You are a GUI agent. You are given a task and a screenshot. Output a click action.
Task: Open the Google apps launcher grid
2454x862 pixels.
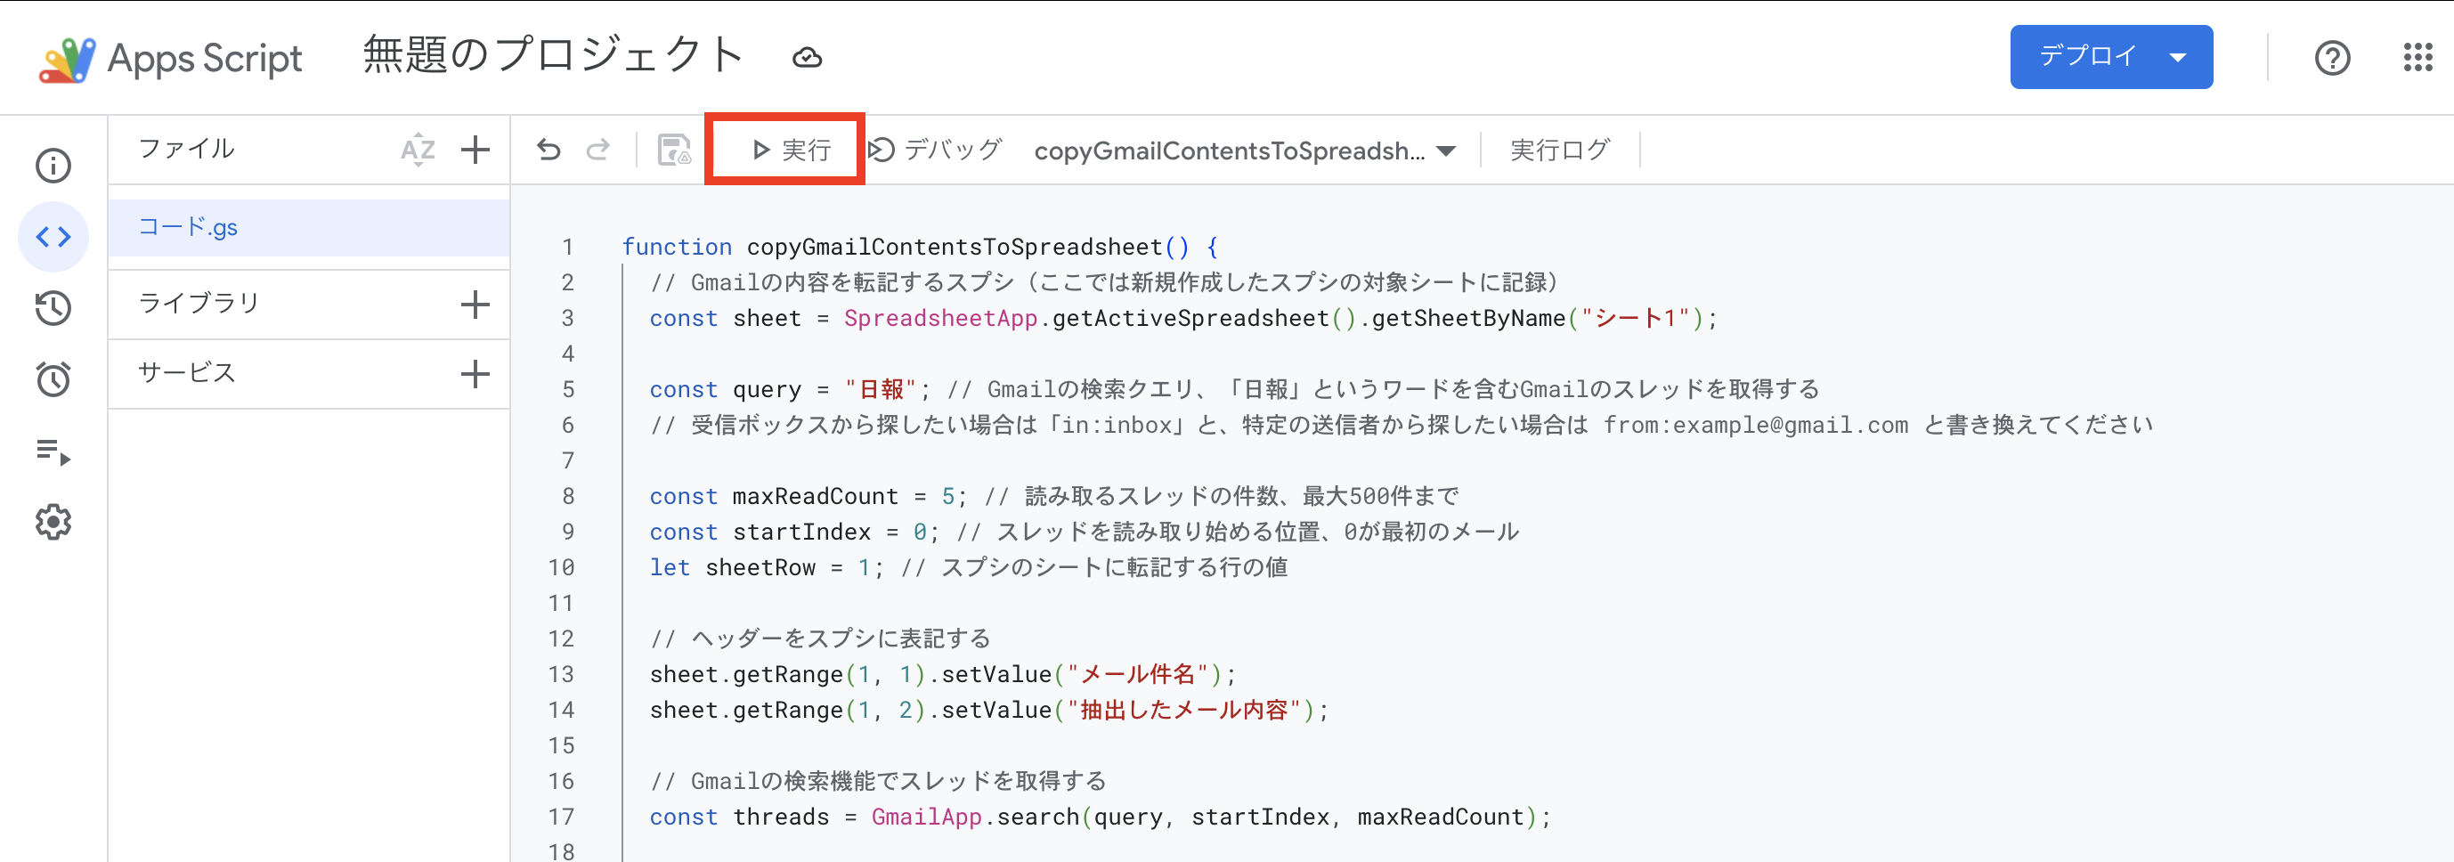[x=2417, y=57]
